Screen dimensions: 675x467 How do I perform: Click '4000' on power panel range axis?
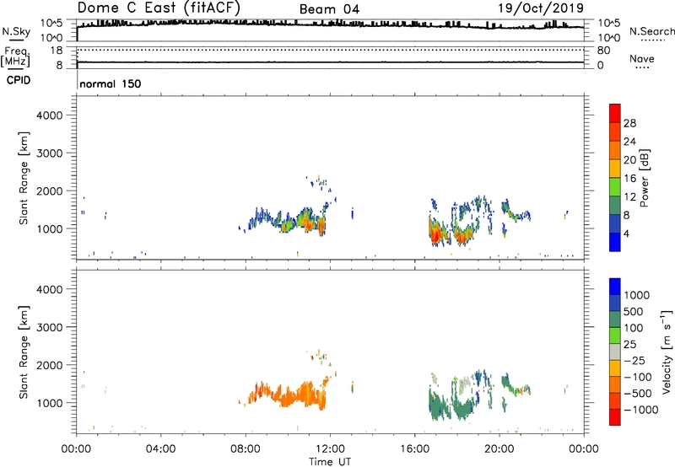(49, 115)
